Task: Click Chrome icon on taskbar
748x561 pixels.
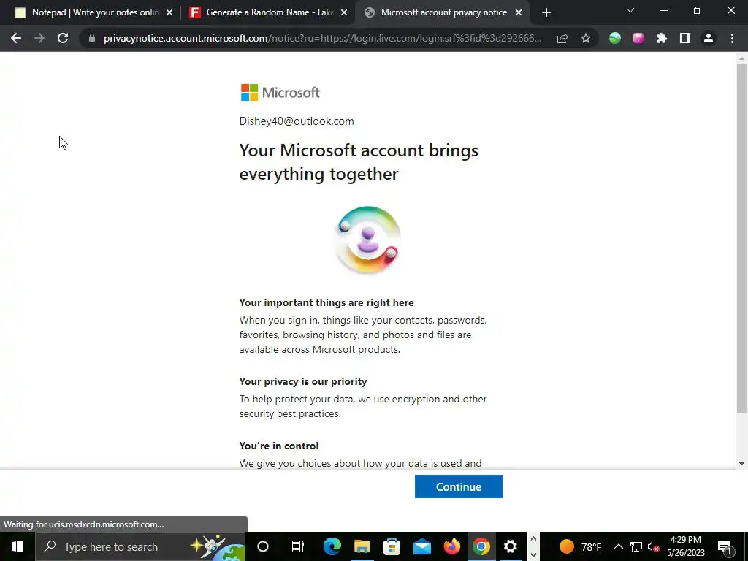Action: tap(481, 546)
